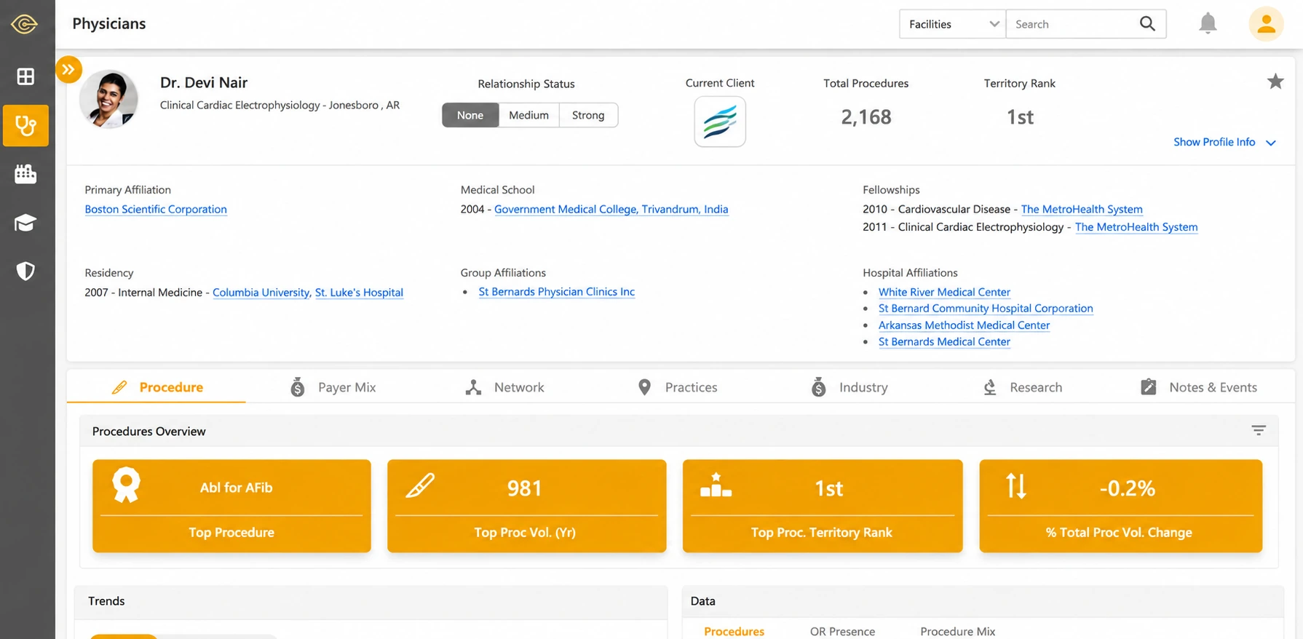Click the Procedures Overview heading
Viewport: 1303px width, 639px height.
click(x=148, y=432)
